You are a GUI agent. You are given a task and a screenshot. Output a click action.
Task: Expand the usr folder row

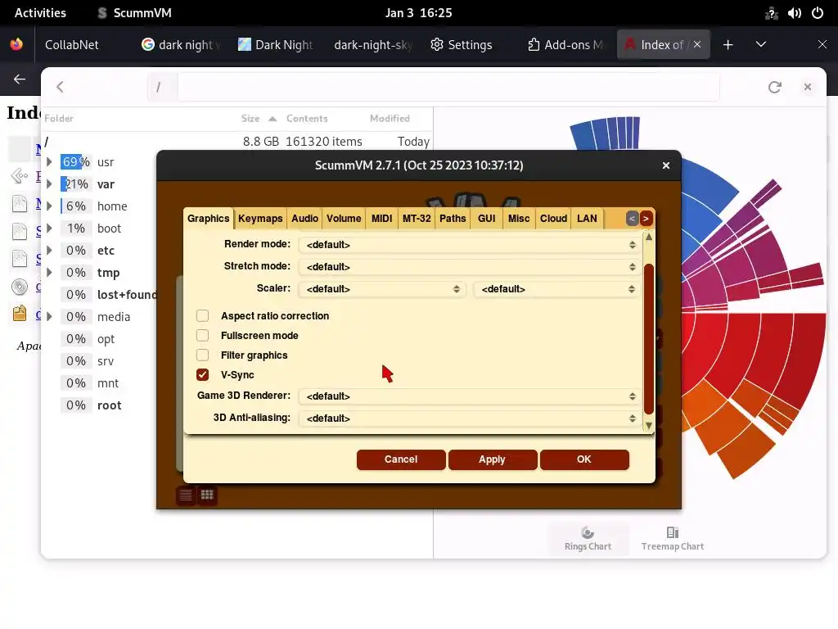tap(49, 162)
